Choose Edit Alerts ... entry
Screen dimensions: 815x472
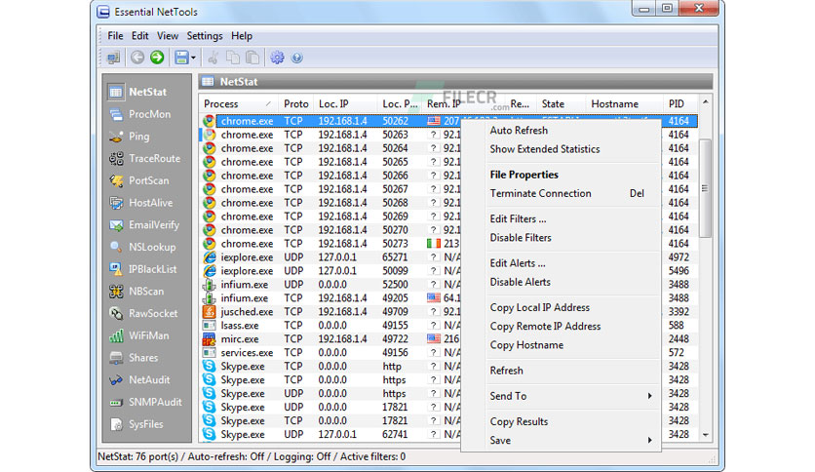pos(517,263)
